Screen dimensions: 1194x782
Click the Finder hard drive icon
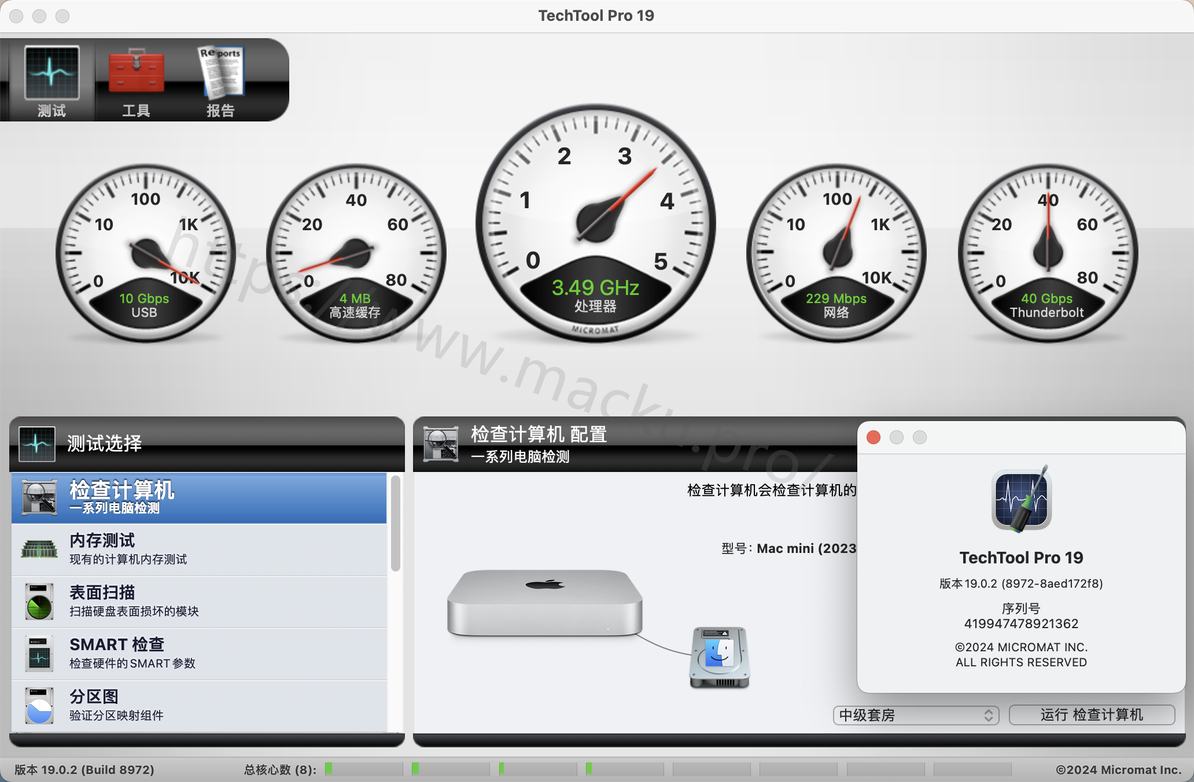tap(719, 658)
